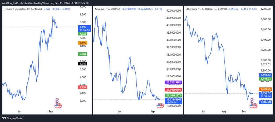Image resolution: width=275 pixels, height=122 pixels.
Task: Click the black 5.380 price label
Action: point(83,63)
